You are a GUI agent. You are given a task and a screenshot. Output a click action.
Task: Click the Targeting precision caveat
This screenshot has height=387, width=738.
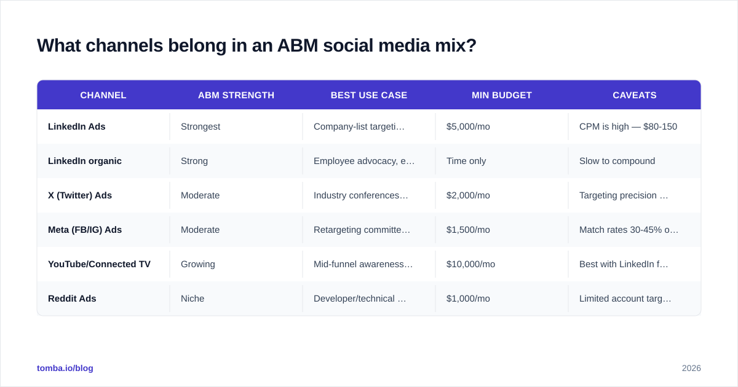[624, 195]
